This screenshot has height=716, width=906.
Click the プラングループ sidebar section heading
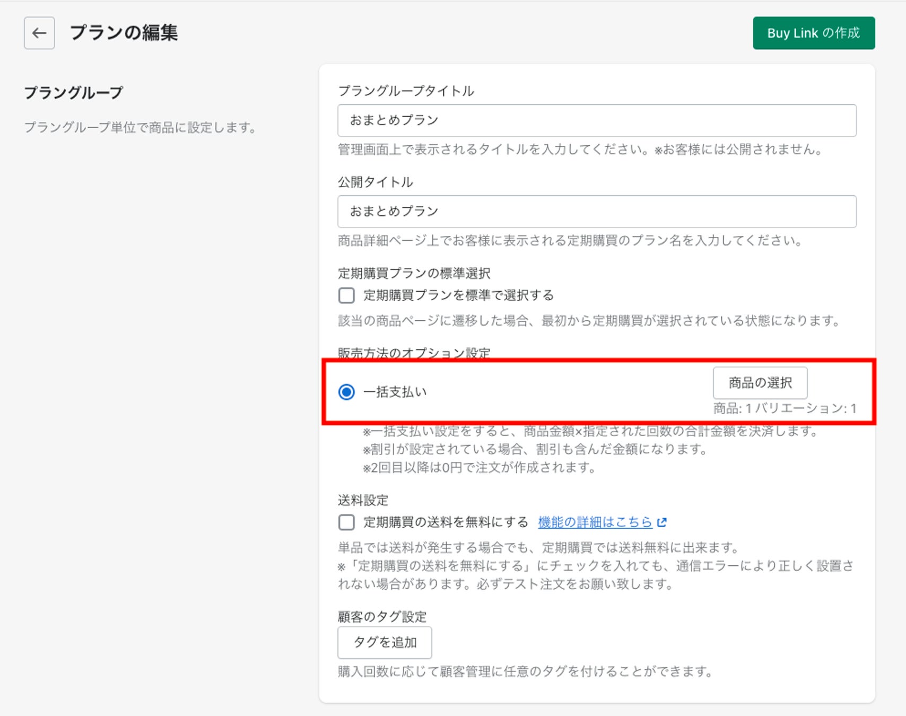pos(74,93)
